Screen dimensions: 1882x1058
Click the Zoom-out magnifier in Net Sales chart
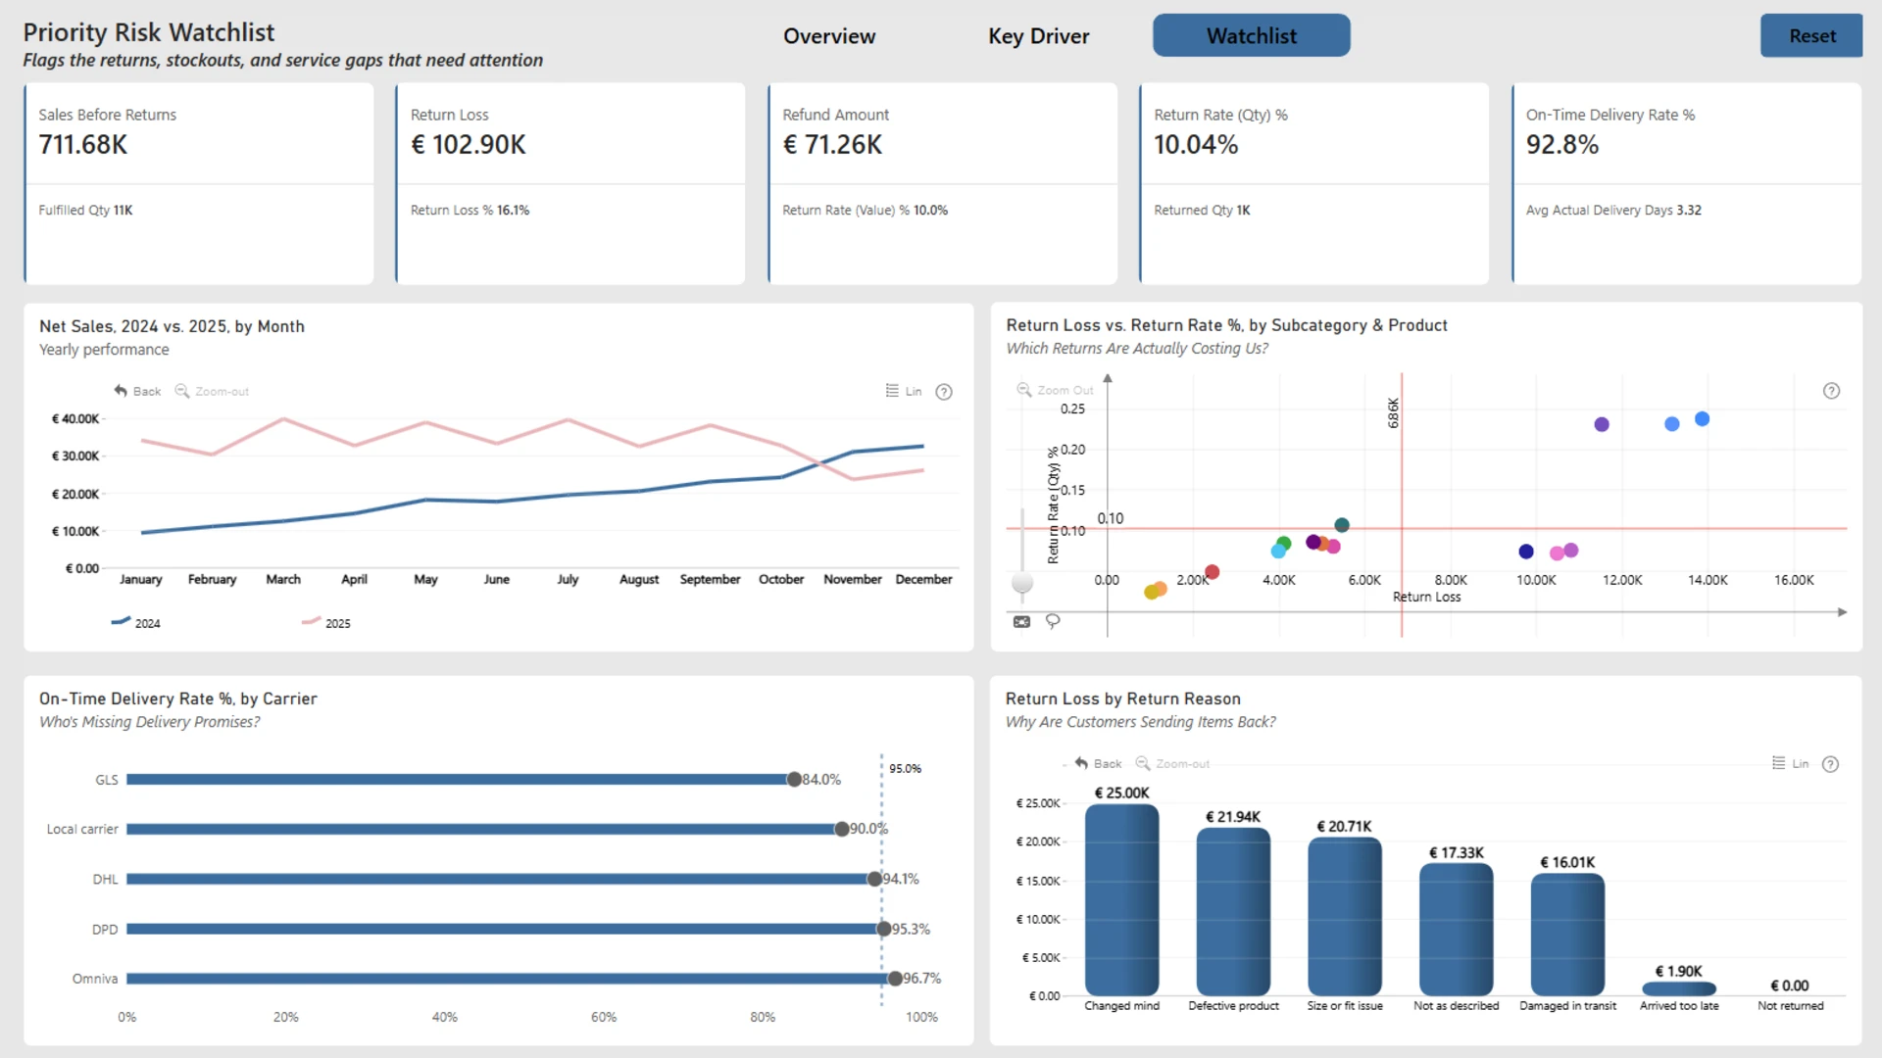(182, 391)
